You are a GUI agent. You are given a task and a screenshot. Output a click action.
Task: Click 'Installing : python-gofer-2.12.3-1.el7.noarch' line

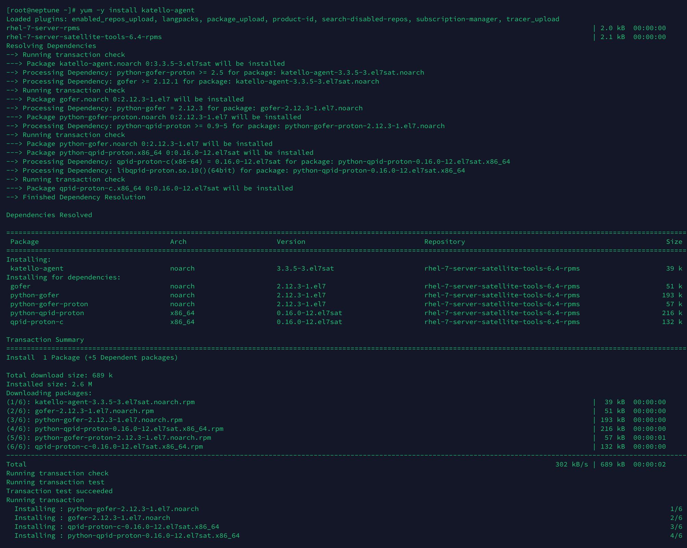(x=106, y=509)
